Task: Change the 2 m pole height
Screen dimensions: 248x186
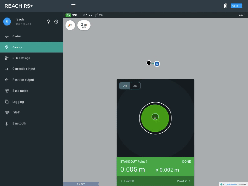Action: click(84, 25)
